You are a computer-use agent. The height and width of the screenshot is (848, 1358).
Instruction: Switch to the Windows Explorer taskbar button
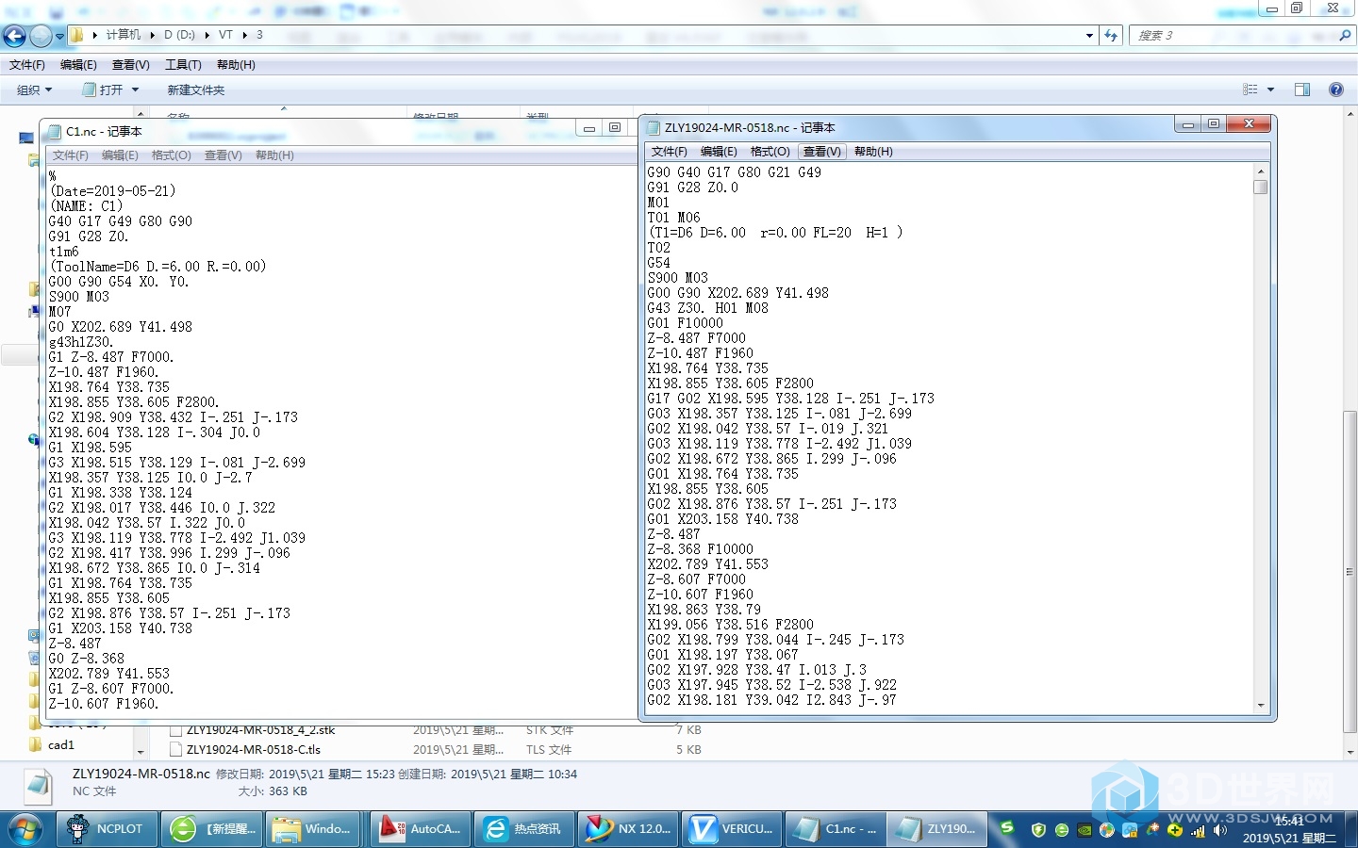point(313,829)
